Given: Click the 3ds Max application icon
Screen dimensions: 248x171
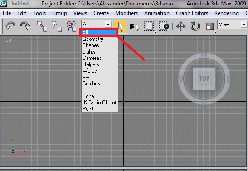Looking at the screenshot, I should [3, 3].
